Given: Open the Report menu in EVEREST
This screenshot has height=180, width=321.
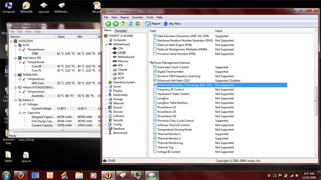Looking at the screenshot, I should 125,17.
